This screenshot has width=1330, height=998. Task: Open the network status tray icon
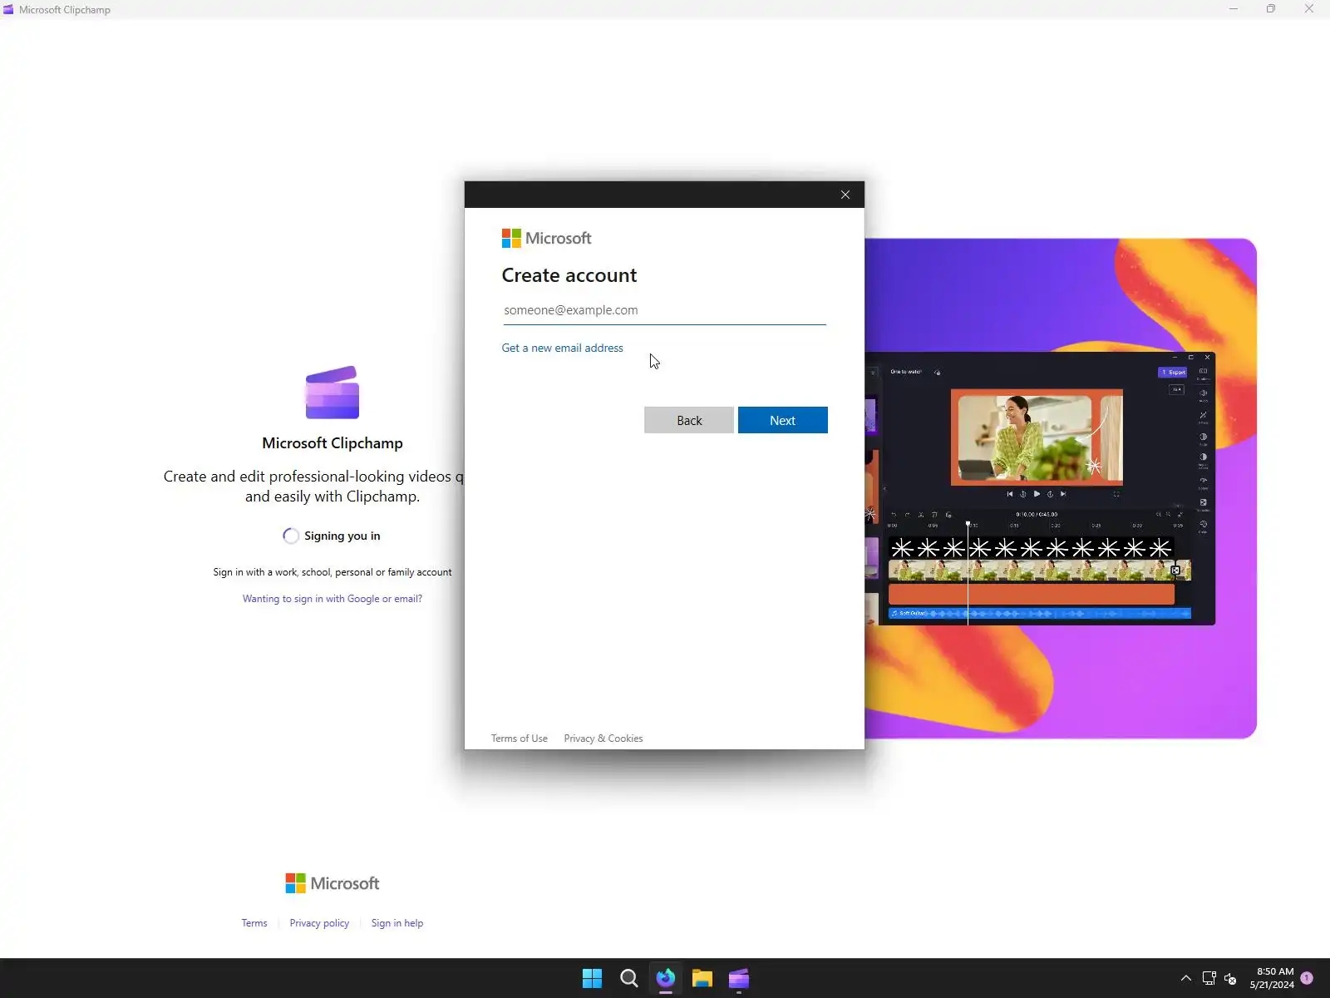coord(1209,979)
